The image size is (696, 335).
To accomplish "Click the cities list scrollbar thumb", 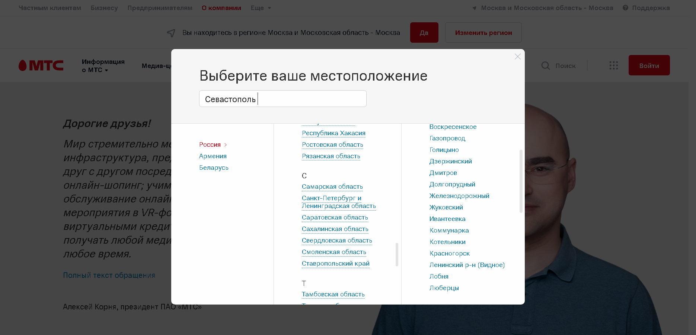I will [521, 181].
